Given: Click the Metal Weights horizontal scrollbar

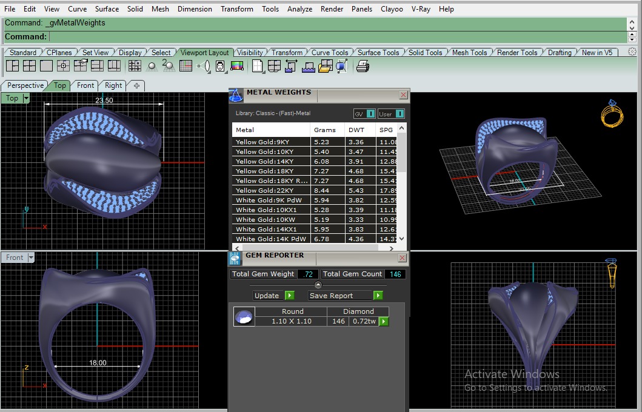Looking at the screenshot, I should [315, 248].
